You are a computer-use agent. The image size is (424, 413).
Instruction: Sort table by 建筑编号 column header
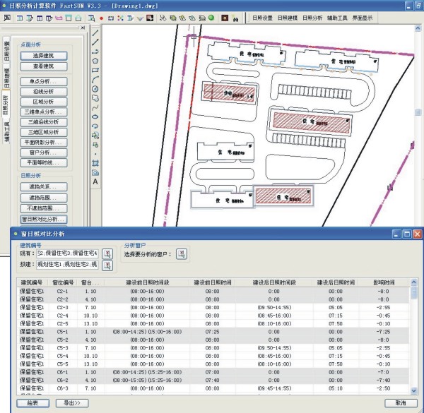click(31, 282)
